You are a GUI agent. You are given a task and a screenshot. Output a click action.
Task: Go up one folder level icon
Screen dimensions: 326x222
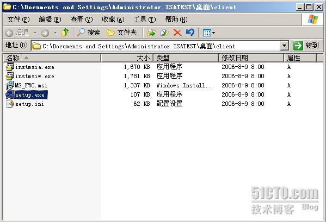(65, 33)
